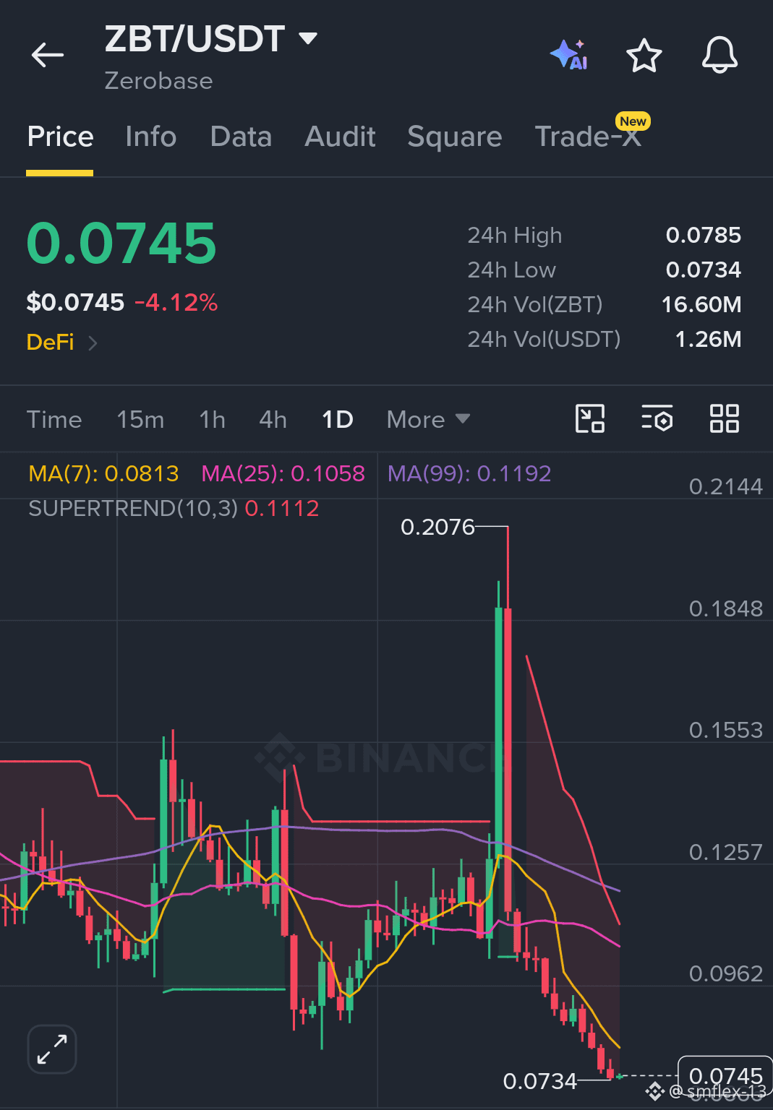
Task: Open the AI insights sparkle icon
Action: click(569, 55)
